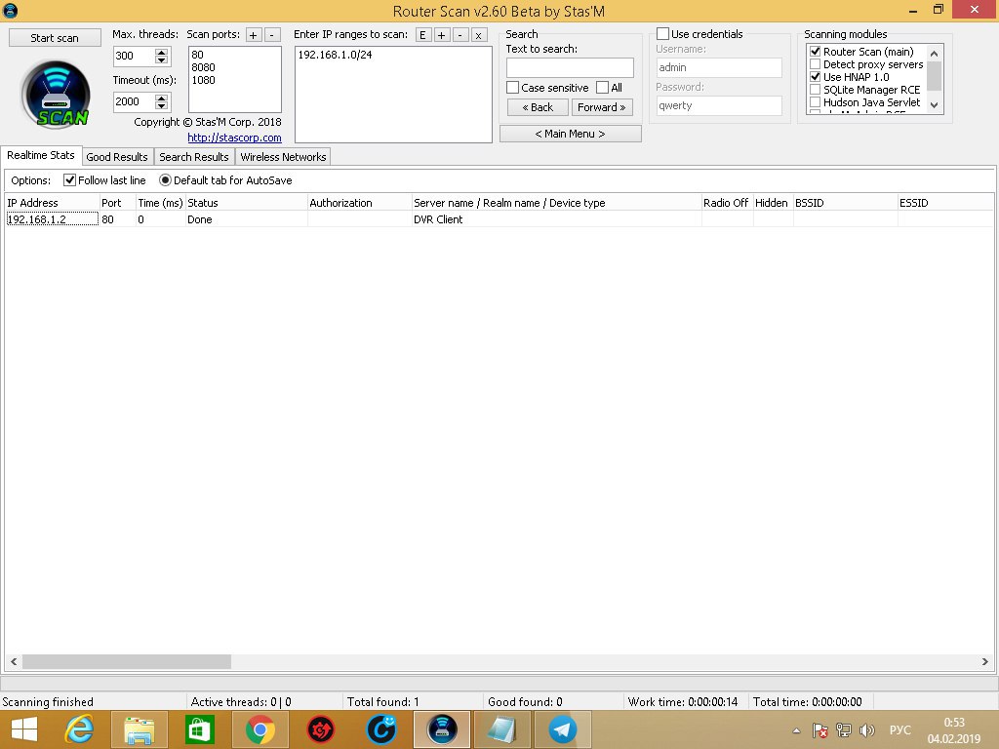Screen dimensions: 999x749
Task: Uncheck Use HNAP 1.0 module
Action: [815, 76]
